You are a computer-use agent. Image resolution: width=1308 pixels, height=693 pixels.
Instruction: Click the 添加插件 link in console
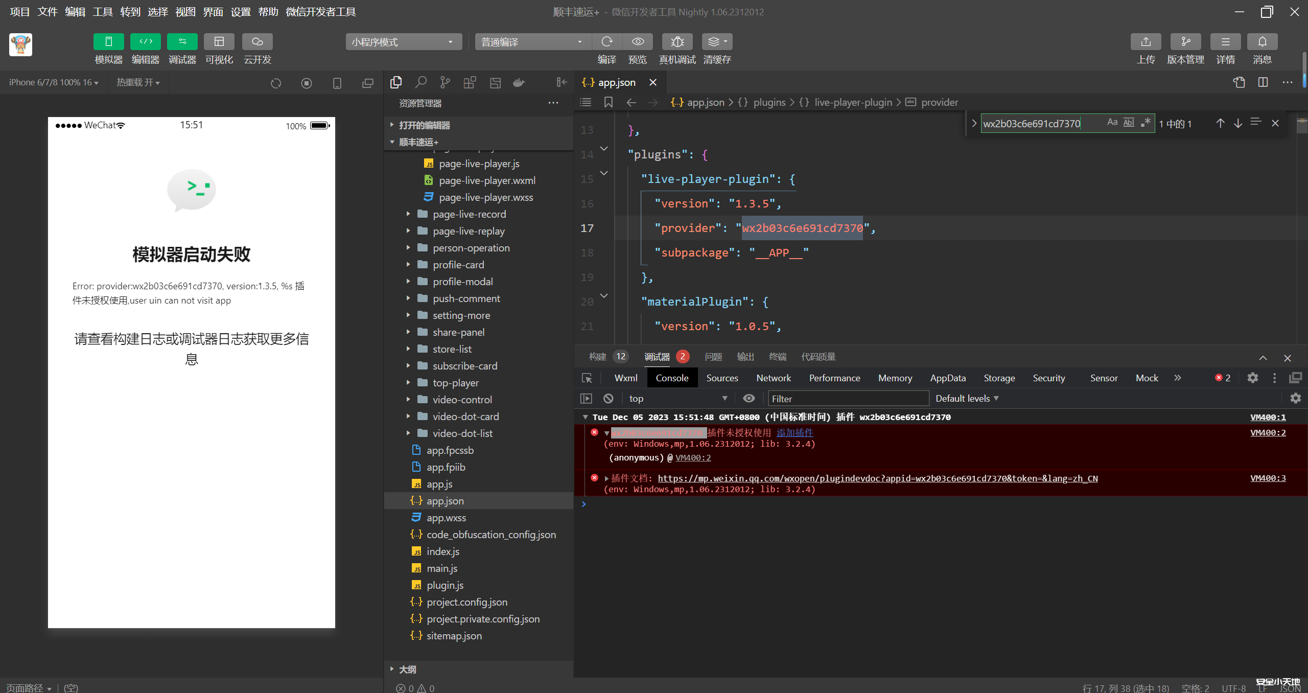coord(795,432)
